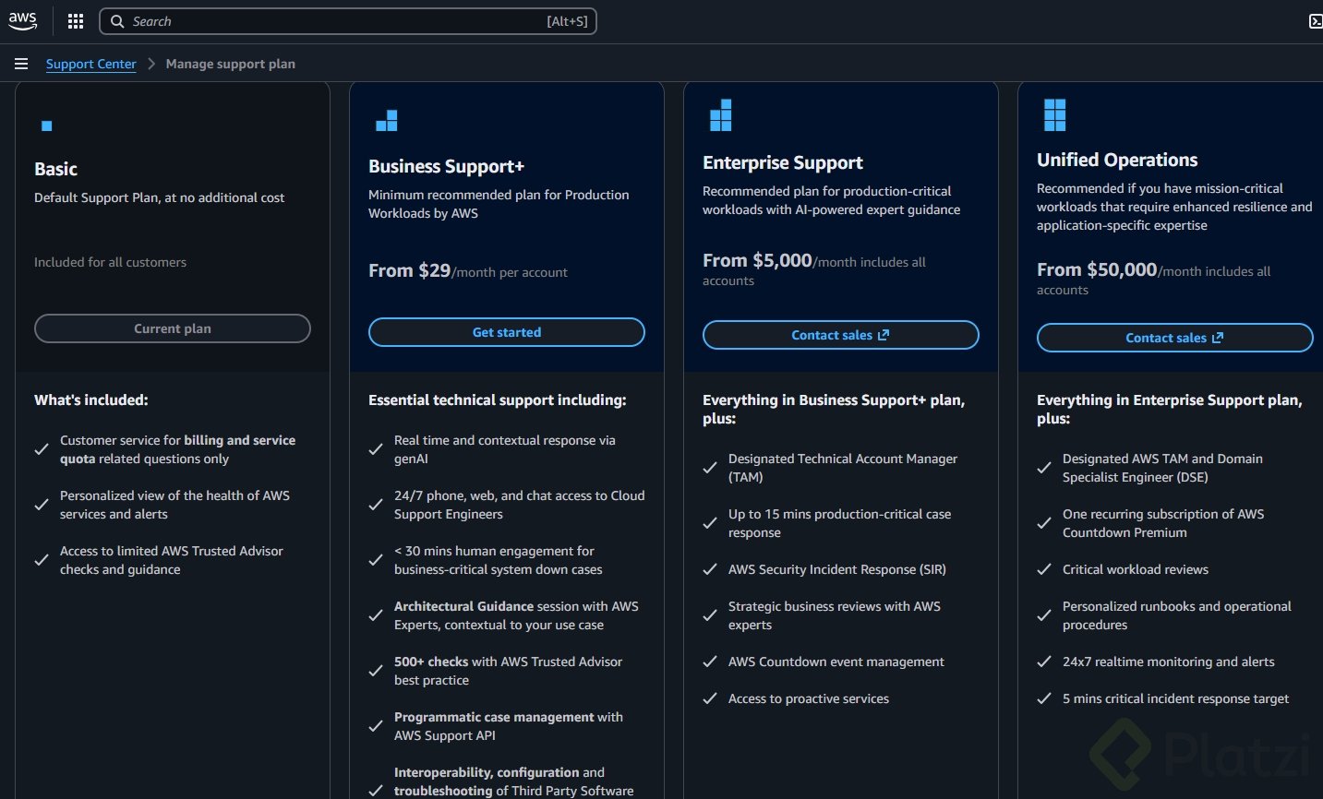Toggle the hamburger side navigation menu
This screenshot has width=1323, height=799.
(21, 64)
